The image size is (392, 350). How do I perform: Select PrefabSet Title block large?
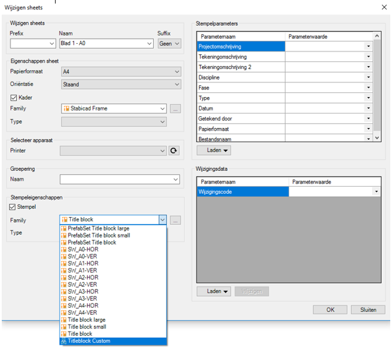coord(114,228)
